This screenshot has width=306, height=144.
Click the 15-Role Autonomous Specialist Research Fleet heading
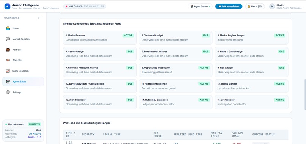[x=92, y=24]
